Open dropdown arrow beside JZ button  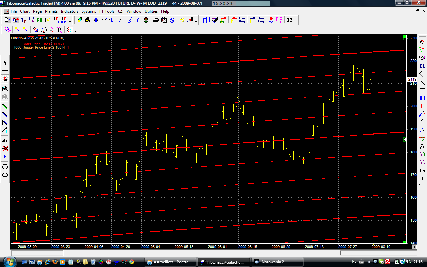point(296,22)
